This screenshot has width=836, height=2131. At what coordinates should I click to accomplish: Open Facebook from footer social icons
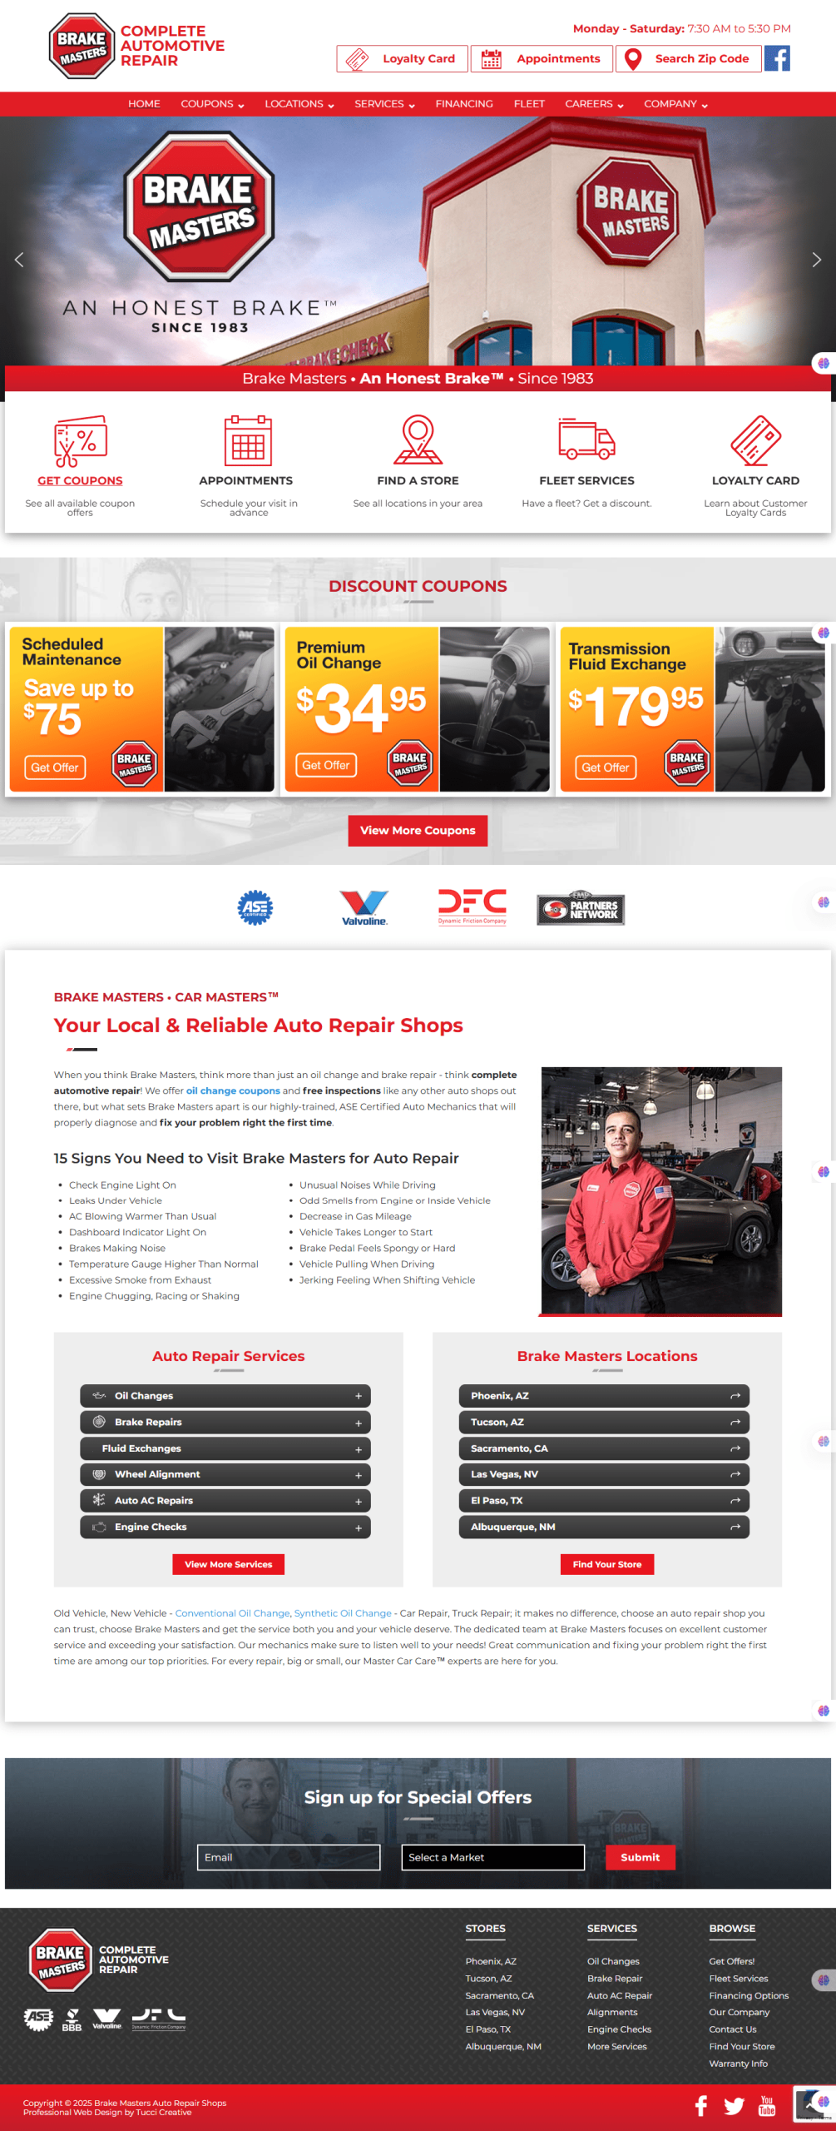[701, 2106]
